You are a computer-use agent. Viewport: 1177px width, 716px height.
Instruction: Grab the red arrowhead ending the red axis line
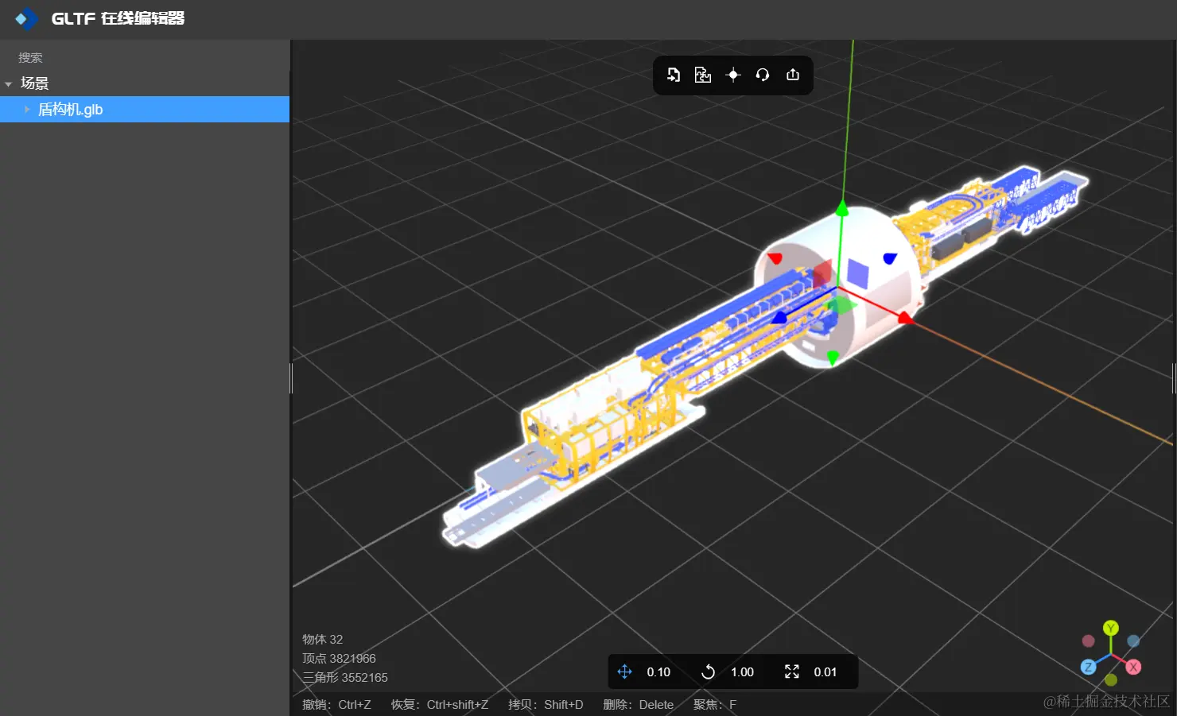tap(905, 318)
